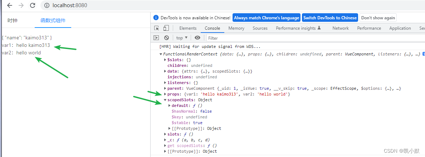Open the Performance panel tab
Image resolution: width=425 pixels, height=157 pixels.
369,28
